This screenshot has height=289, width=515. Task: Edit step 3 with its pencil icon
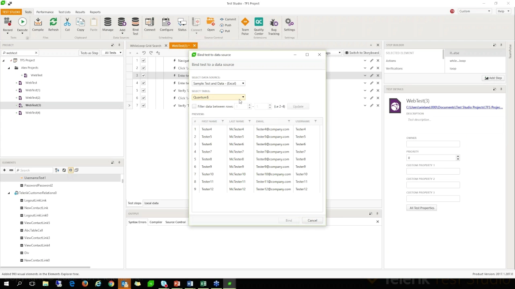pyautogui.click(x=371, y=75)
